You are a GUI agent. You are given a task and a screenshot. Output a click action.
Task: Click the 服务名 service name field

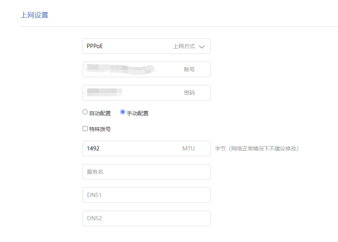[146, 172]
